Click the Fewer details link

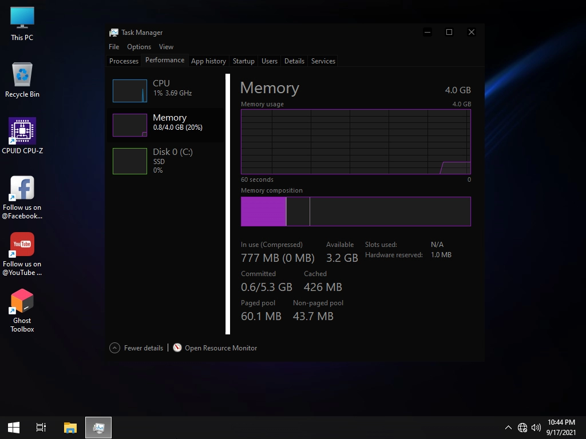point(144,348)
